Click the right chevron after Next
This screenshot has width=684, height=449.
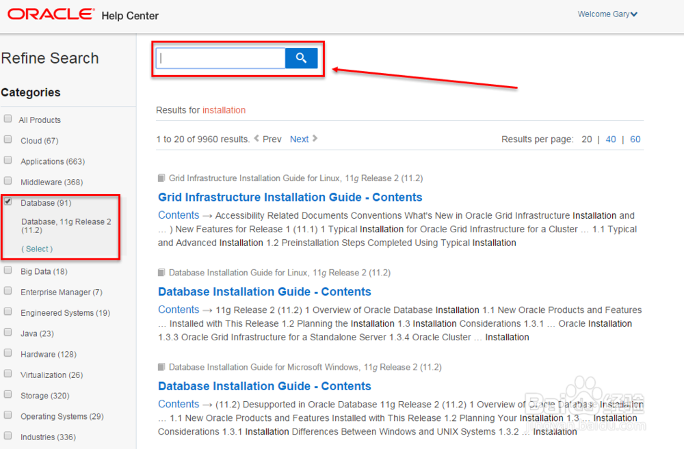pos(315,138)
